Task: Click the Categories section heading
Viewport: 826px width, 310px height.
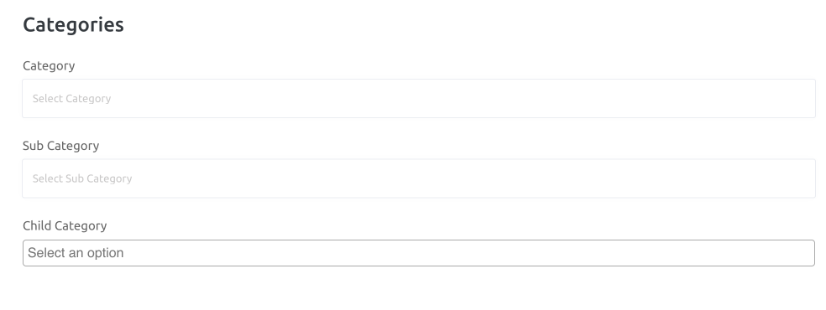Action: [x=73, y=24]
